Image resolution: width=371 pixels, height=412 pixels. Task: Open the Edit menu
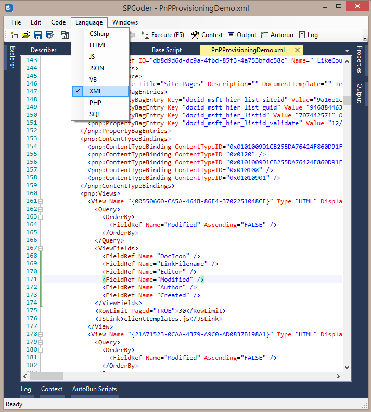[x=36, y=22]
